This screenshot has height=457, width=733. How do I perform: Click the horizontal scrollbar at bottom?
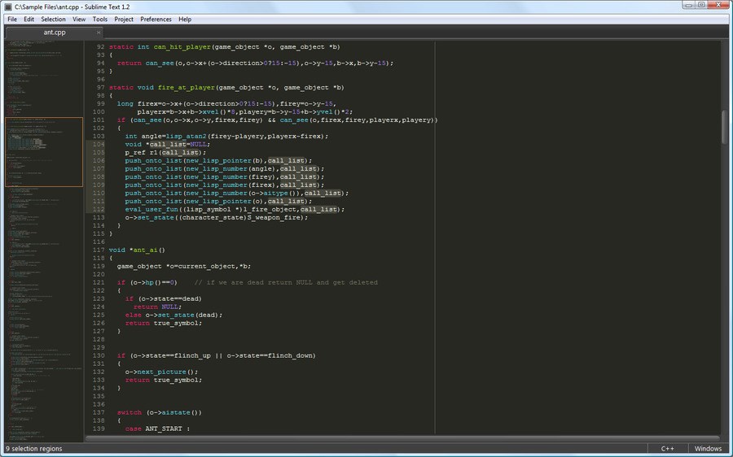(x=402, y=438)
